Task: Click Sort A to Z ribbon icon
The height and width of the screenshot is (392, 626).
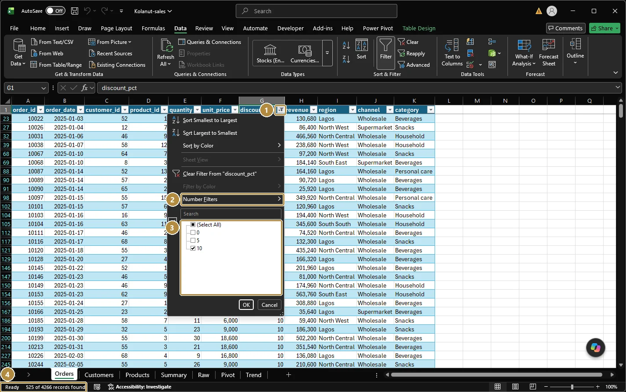Action: tap(346, 45)
